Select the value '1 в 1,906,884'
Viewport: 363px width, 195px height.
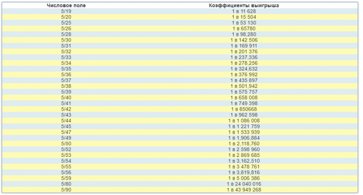pos(244,138)
